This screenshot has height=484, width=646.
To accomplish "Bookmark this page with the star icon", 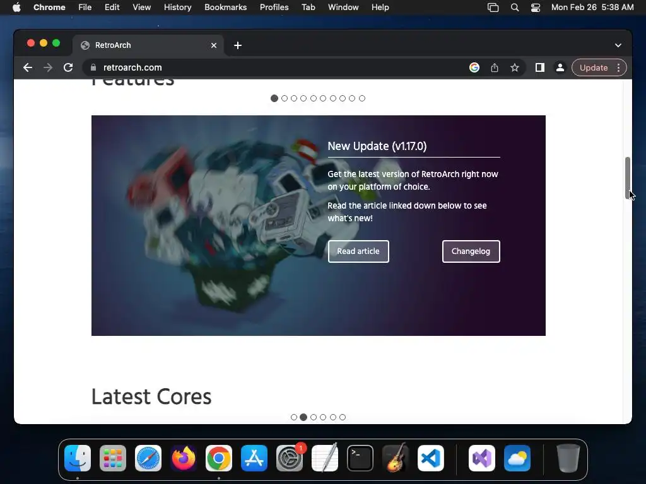I will 515,67.
